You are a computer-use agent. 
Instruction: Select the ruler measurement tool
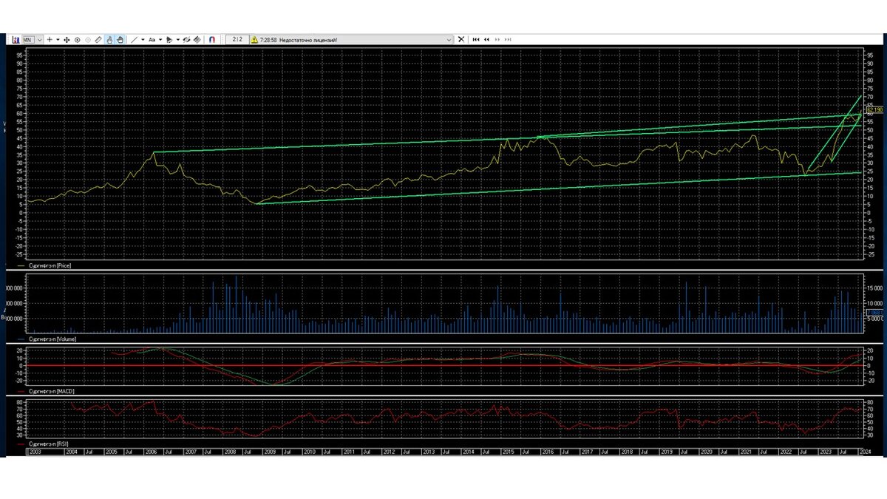pos(98,40)
